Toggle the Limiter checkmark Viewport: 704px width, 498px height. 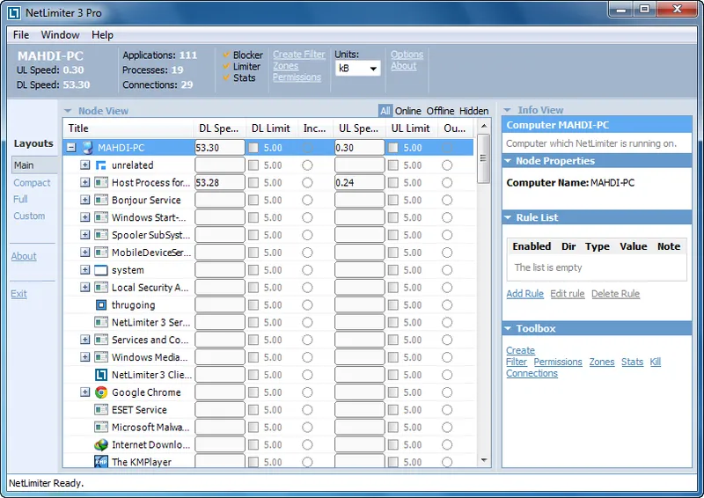pyautogui.click(x=227, y=66)
